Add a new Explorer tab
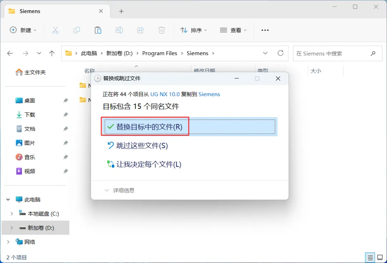The image size is (387, 263). [121, 11]
